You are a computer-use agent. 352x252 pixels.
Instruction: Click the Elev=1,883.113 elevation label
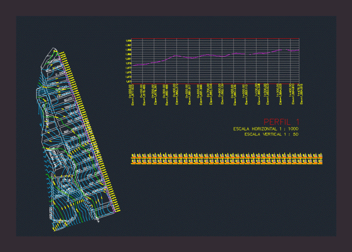click(246, 95)
